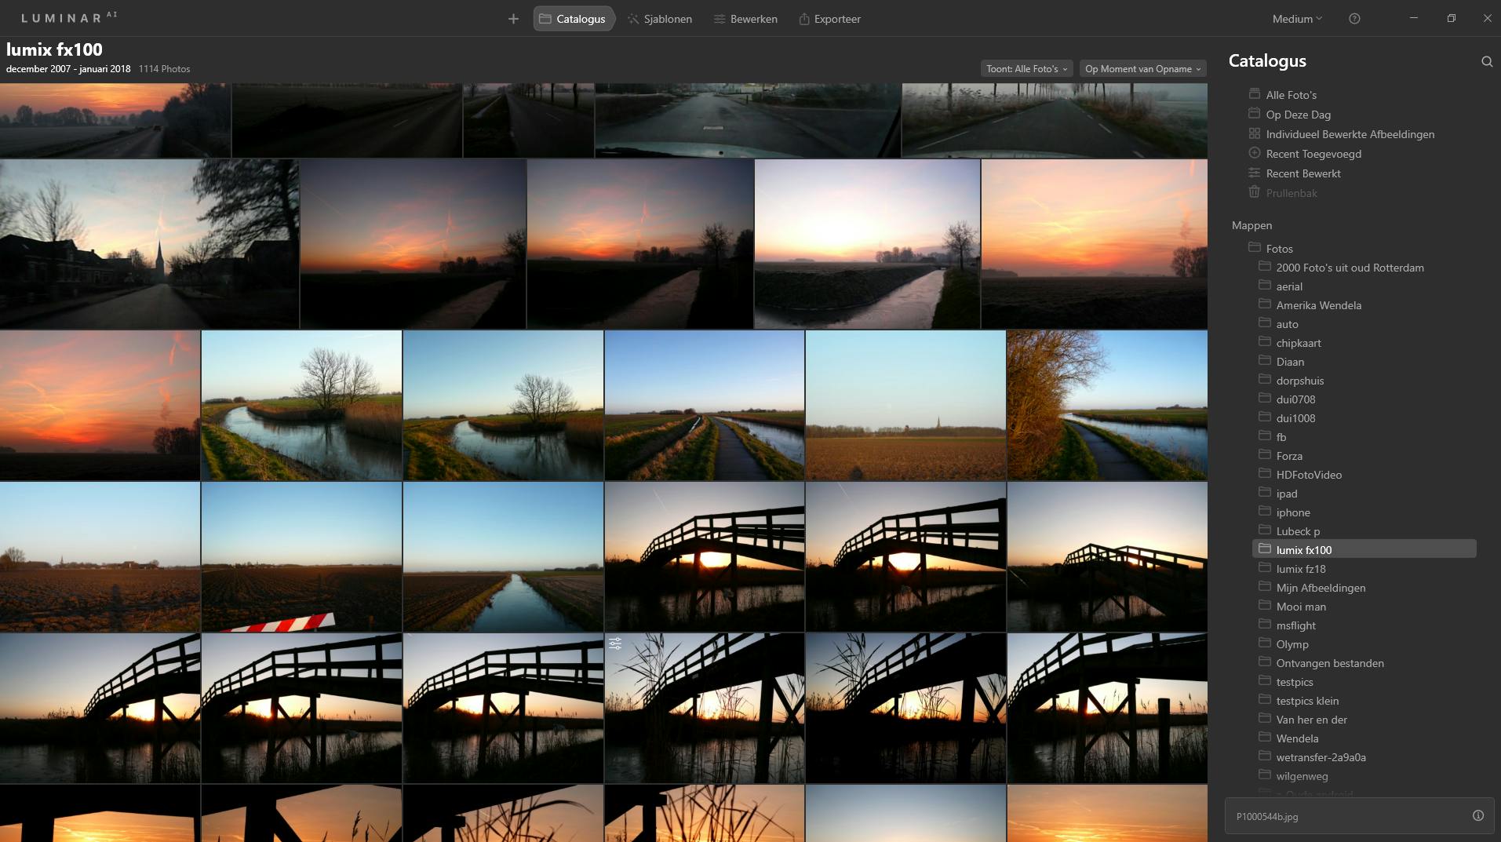Switch to the Exporteer tab
The height and width of the screenshot is (842, 1501).
click(x=830, y=19)
